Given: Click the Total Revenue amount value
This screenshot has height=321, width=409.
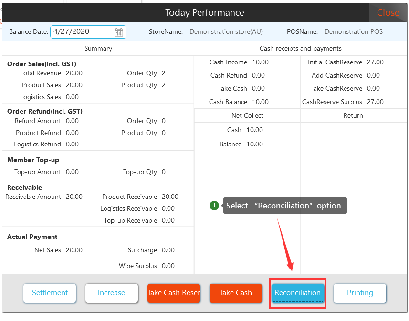Looking at the screenshot, I should 74,73.
